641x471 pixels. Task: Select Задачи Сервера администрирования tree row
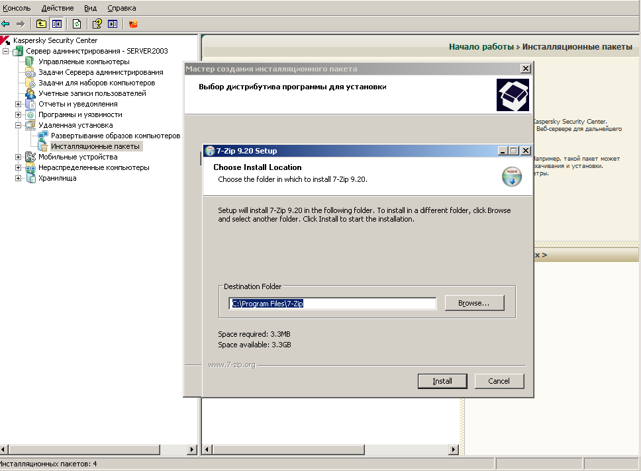point(101,72)
